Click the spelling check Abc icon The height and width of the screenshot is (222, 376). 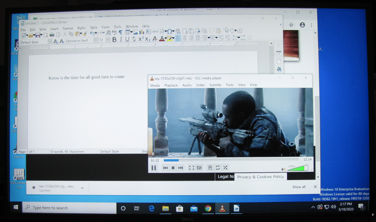(114, 32)
